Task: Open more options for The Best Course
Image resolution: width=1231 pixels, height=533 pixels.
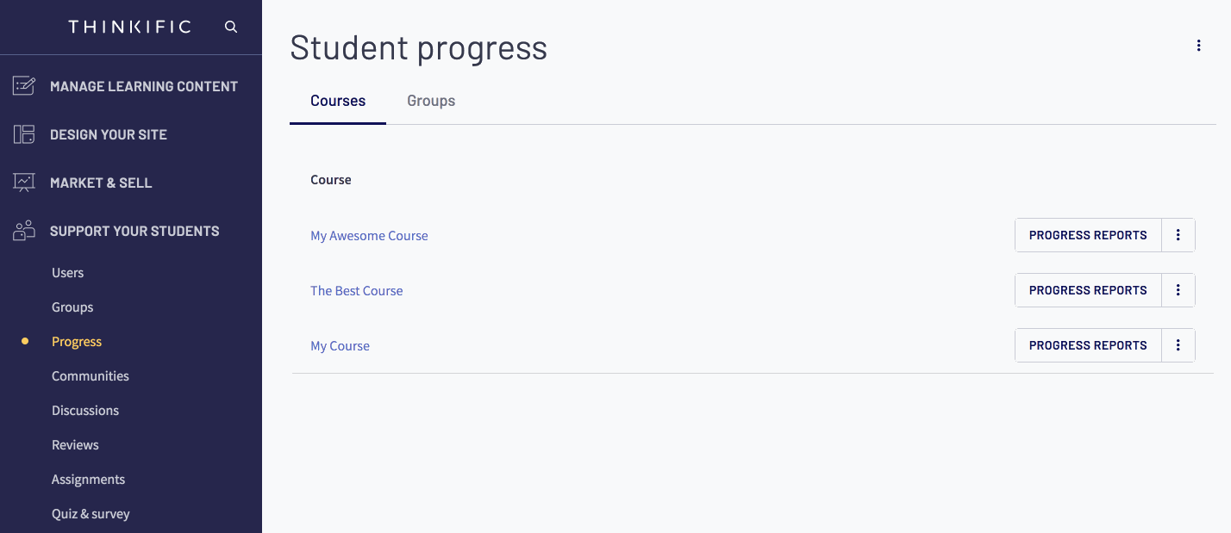Action: (1178, 290)
